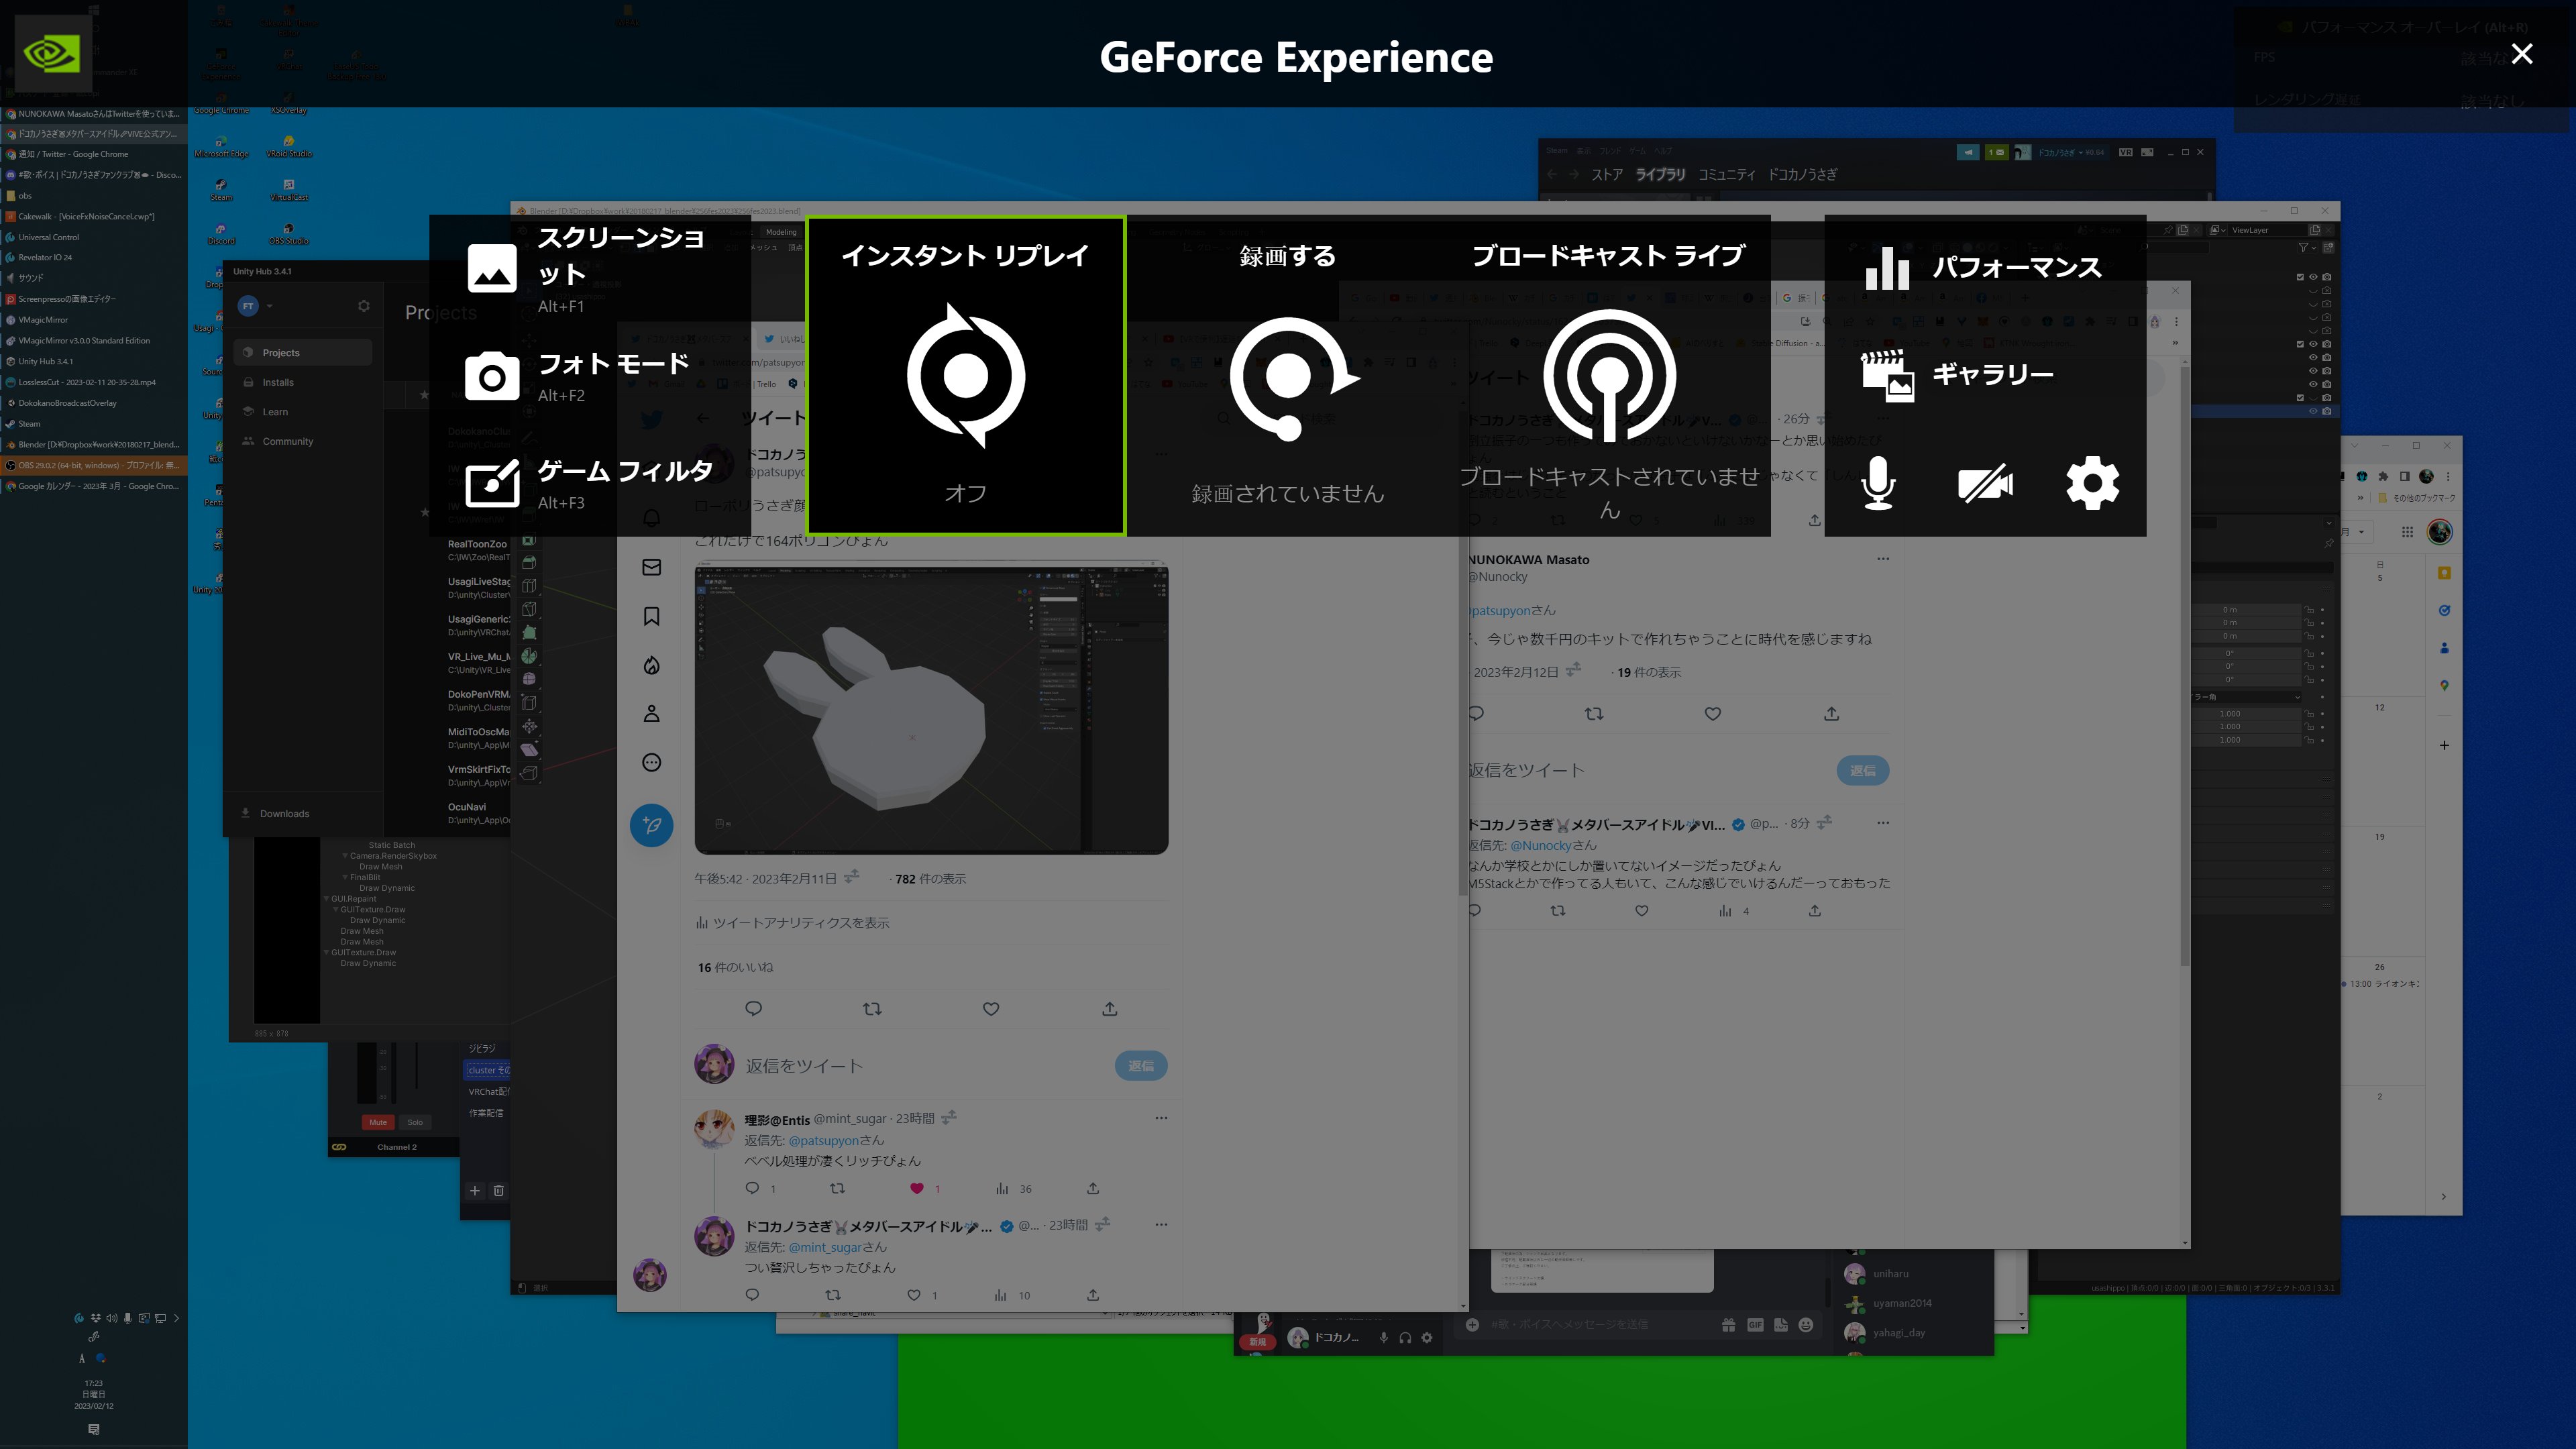Open ツイートアナリティクスを表示 link
The height and width of the screenshot is (1449, 2576).
(x=792, y=922)
